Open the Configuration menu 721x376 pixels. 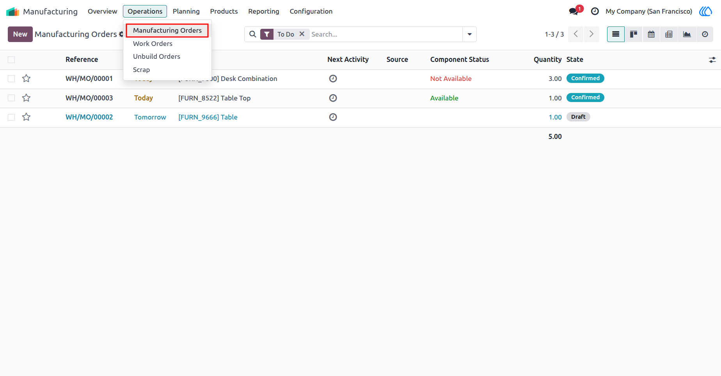pyautogui.click(x=311, y=11)
